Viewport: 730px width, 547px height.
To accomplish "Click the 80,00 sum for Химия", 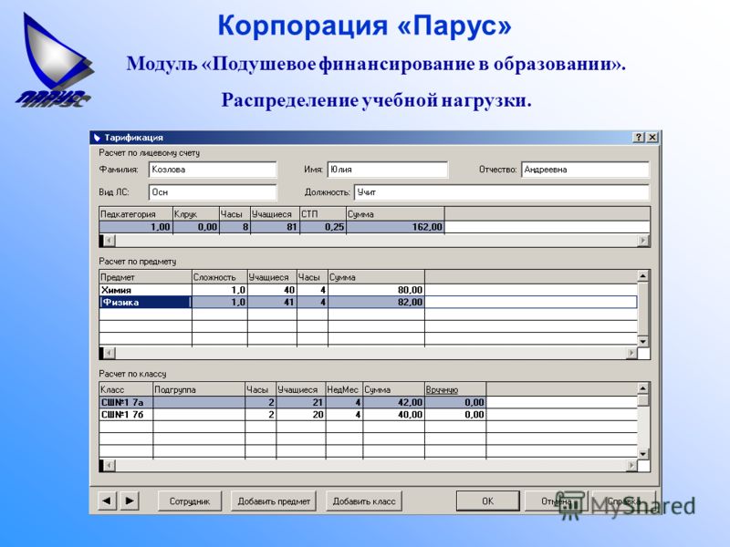I will [x=376, y=290].
